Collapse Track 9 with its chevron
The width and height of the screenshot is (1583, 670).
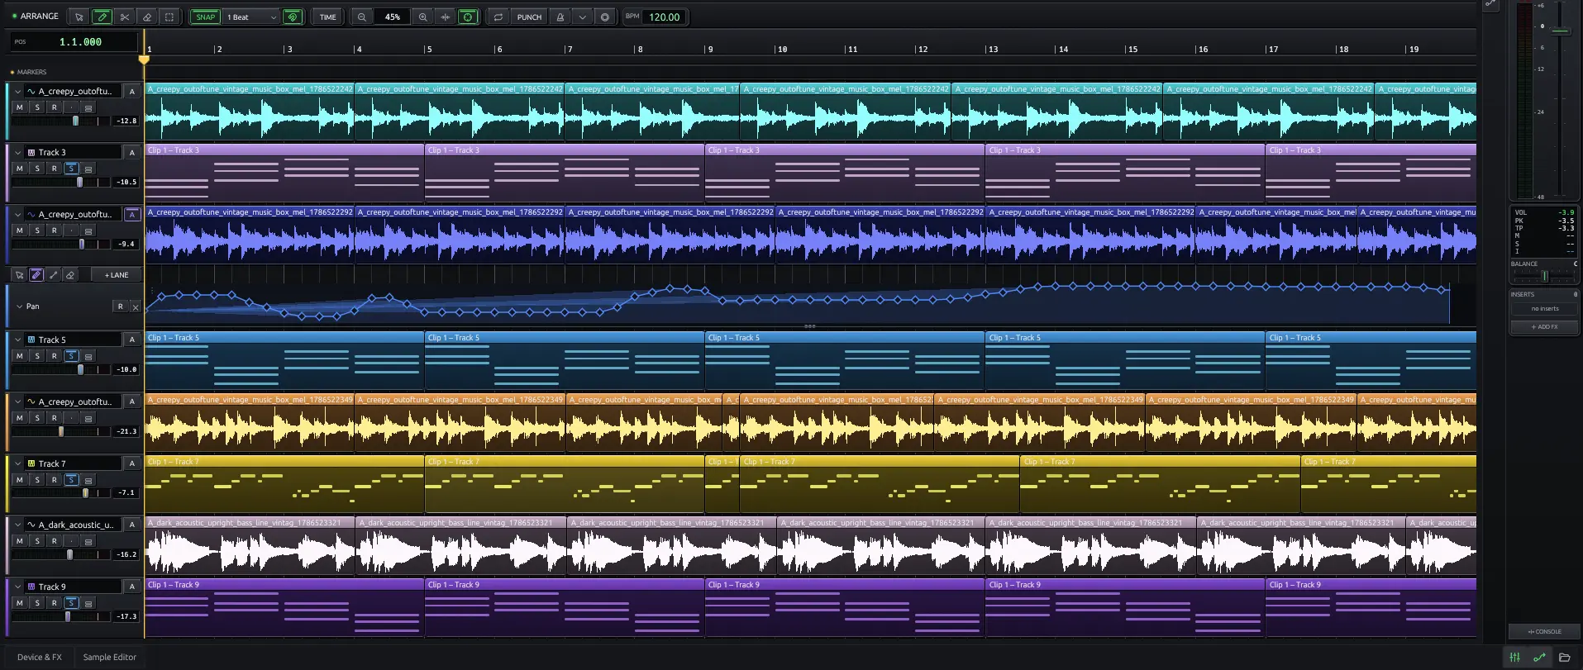point(18,587)
